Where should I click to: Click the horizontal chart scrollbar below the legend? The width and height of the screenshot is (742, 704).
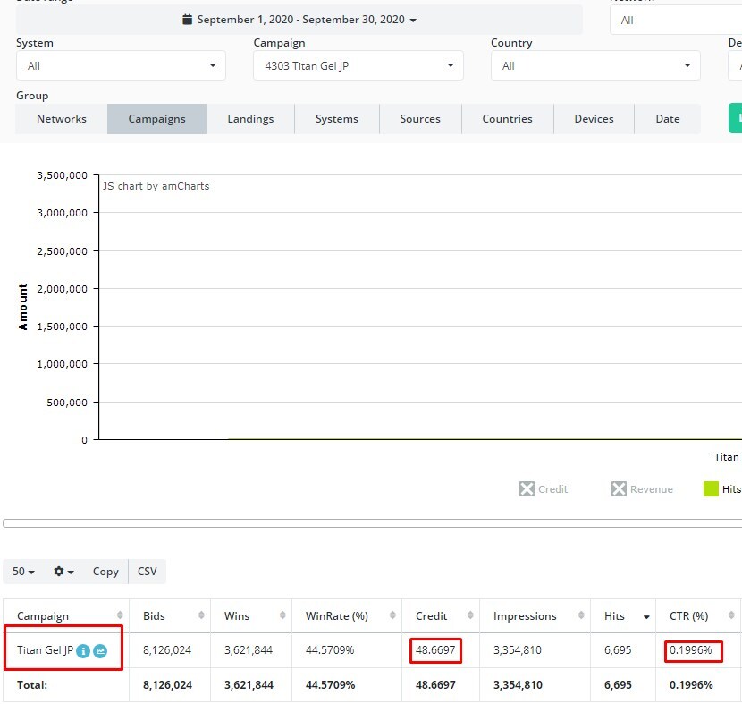point(372,523)
